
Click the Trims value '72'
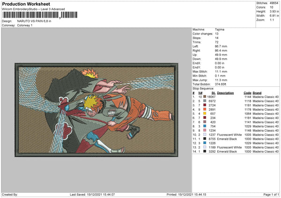(216, 42)
